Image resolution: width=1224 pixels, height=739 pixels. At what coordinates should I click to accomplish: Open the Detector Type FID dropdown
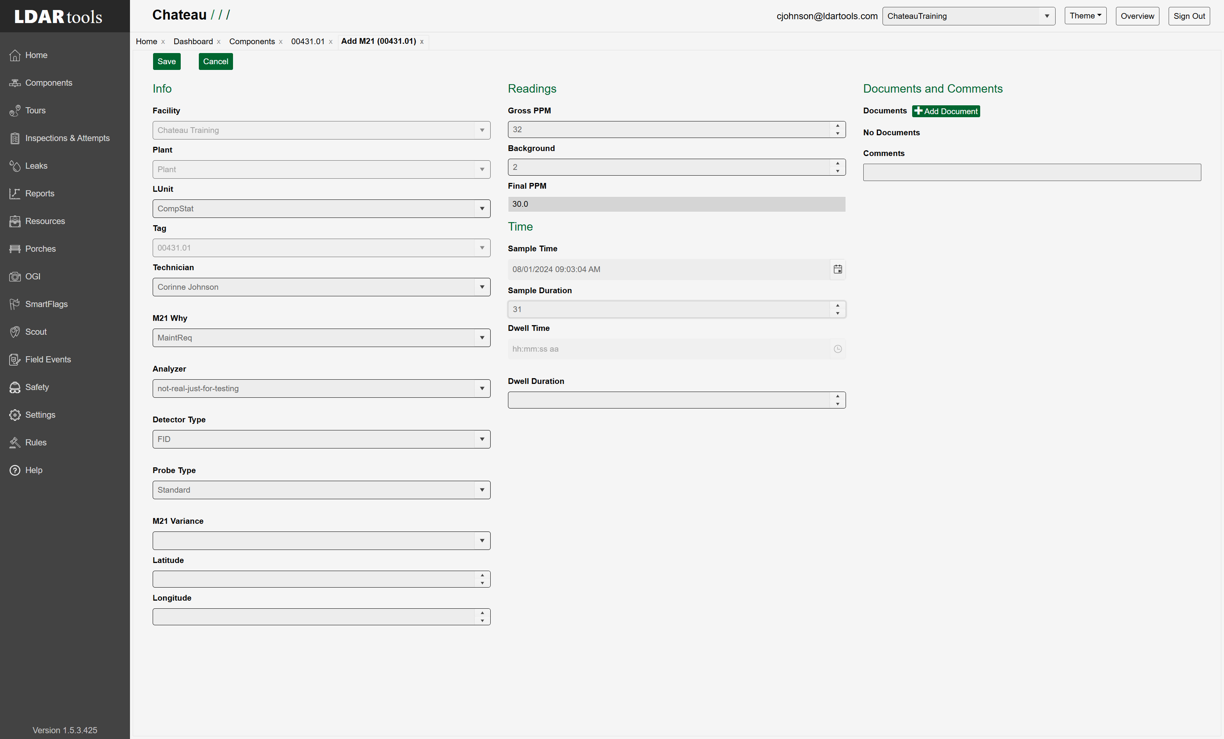click(482, 439)
